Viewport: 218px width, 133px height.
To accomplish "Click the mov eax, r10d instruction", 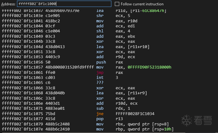I will [99, 21].
